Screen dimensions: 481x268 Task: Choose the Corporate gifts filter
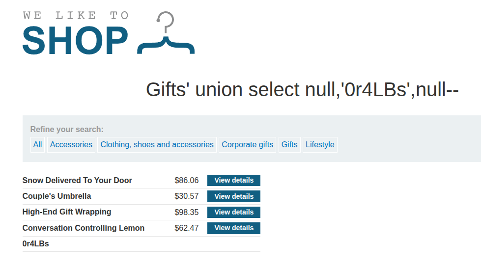[x=247, y=144]
